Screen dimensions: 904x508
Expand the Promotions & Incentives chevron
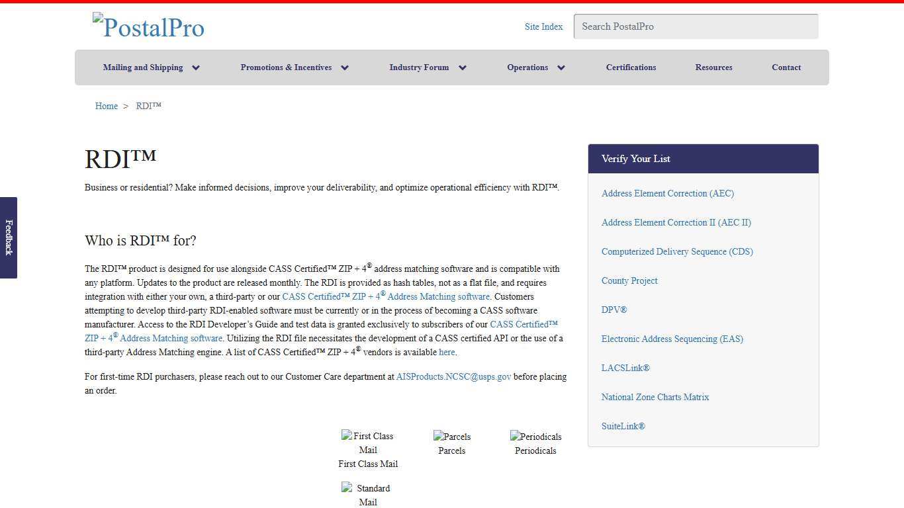pos(345,67)
